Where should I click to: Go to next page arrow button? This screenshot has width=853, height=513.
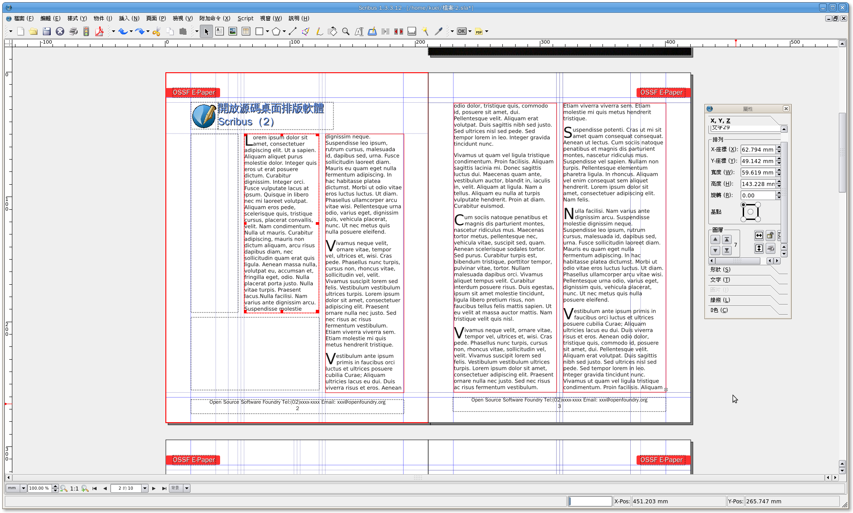pos(153,488)
